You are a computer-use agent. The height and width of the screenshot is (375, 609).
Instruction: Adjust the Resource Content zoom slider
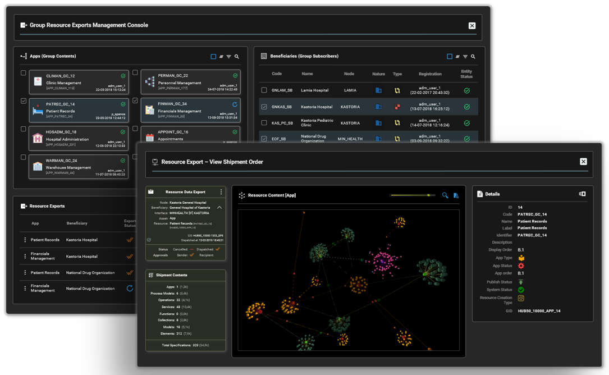point(428,195)
